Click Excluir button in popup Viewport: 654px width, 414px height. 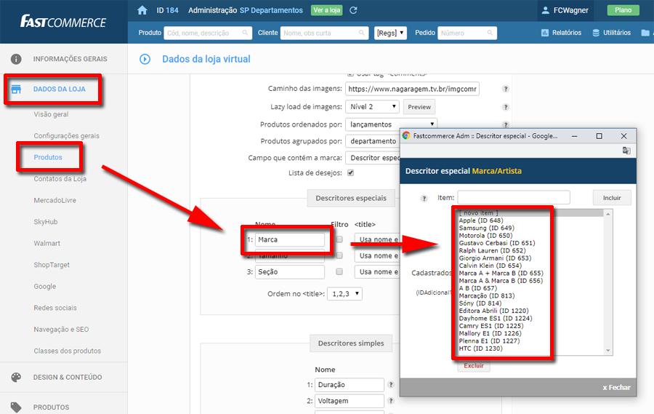click(x=474, y=365)
